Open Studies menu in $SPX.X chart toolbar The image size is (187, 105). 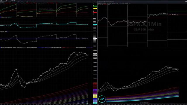(x=113, y=3)
